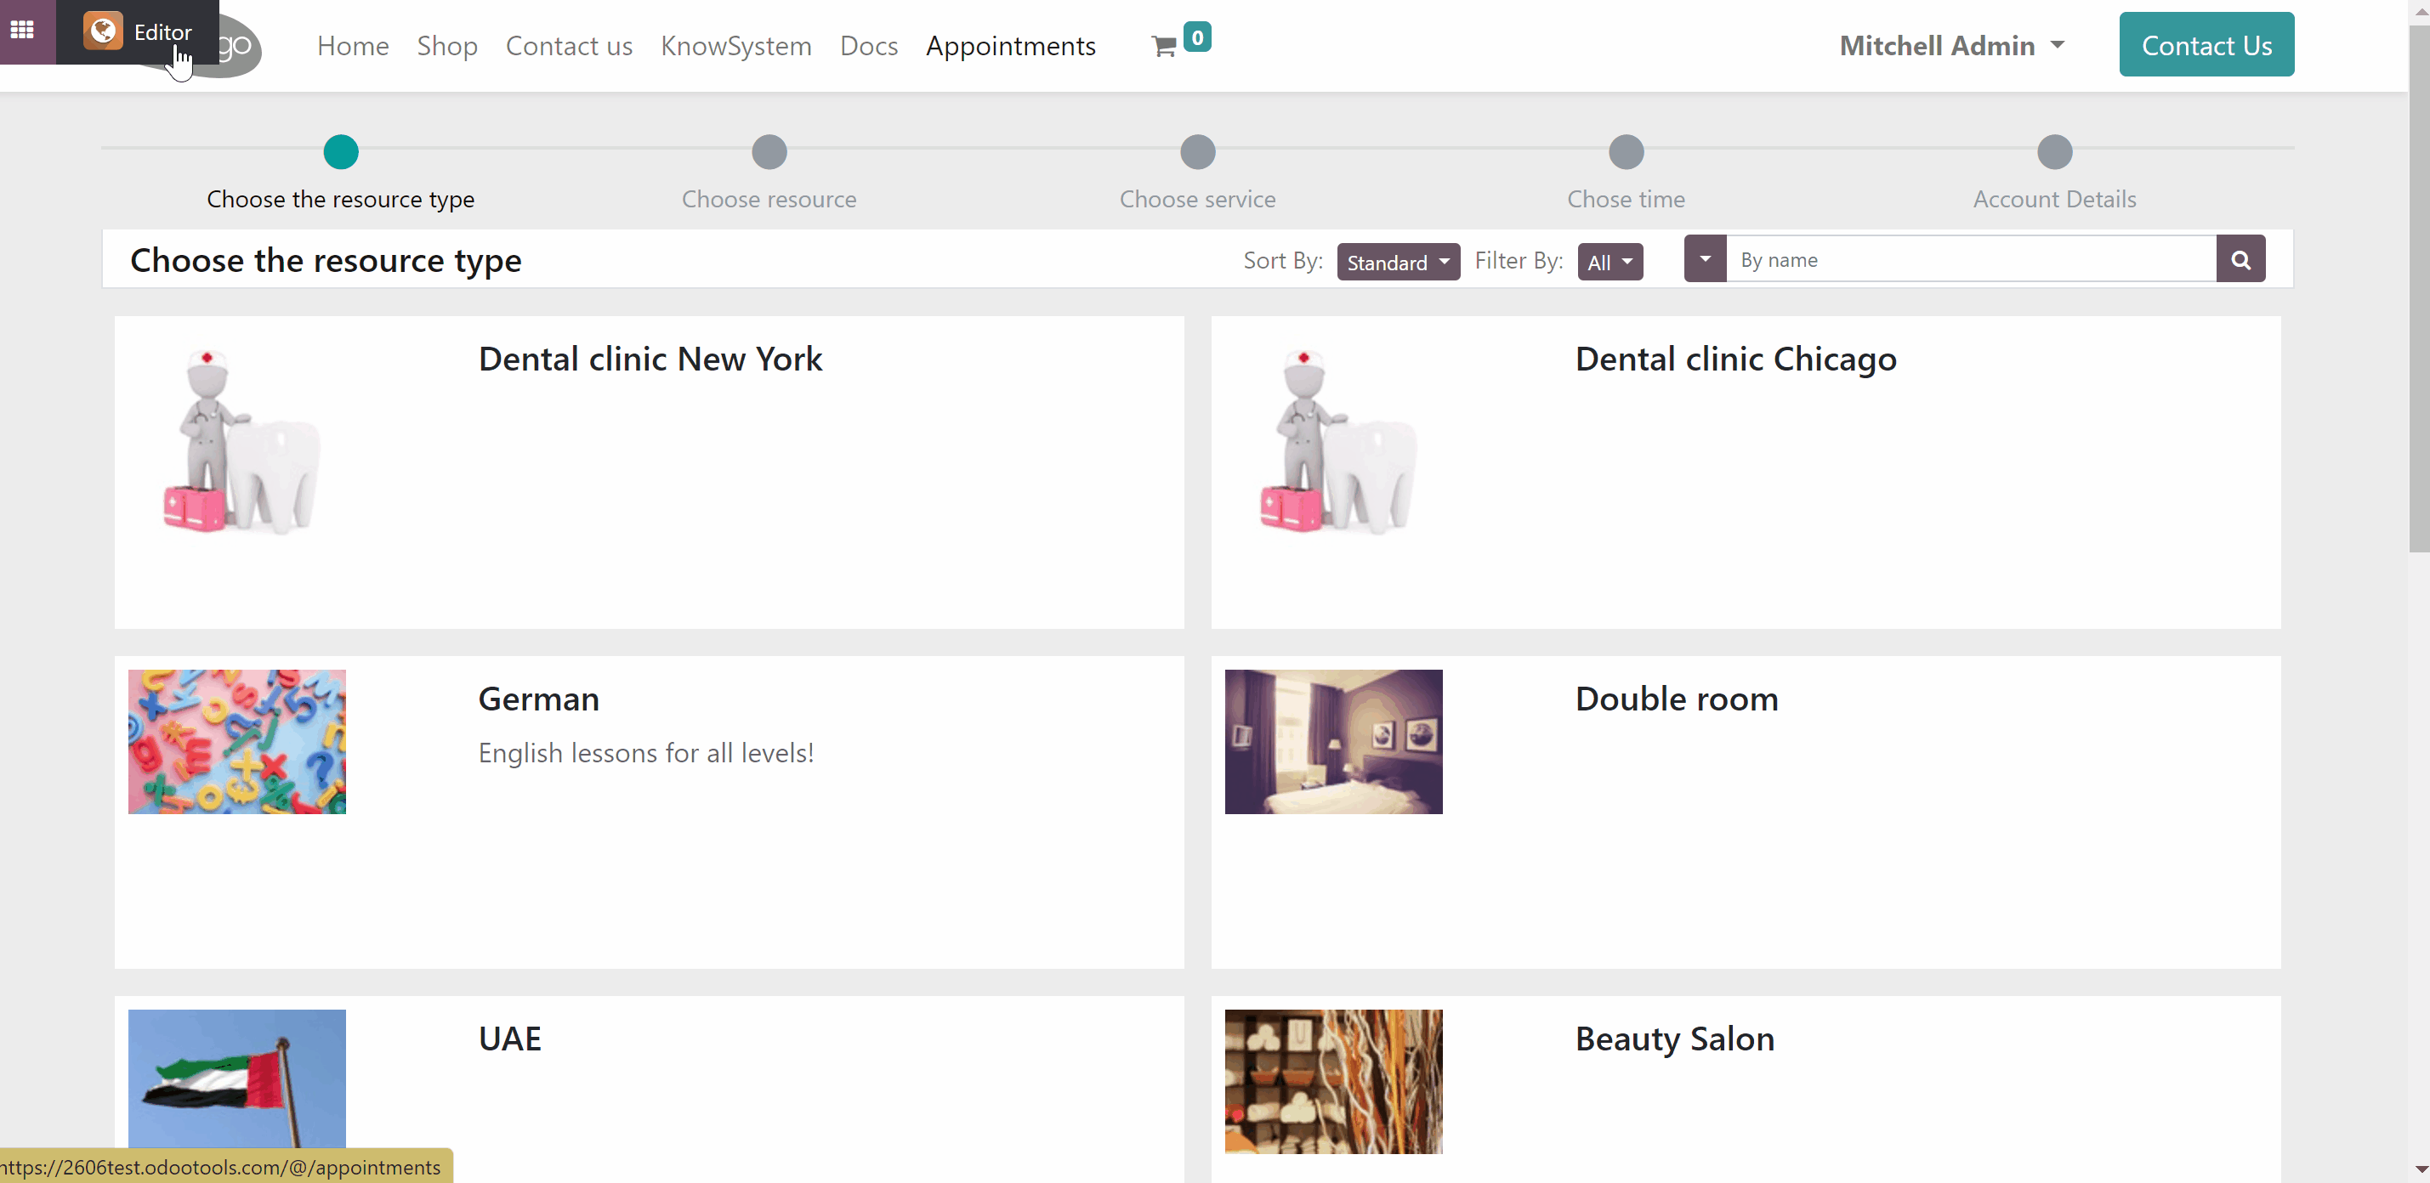Focus the By name search field
This screenshot has height=1183, width=2430.
1971,259
